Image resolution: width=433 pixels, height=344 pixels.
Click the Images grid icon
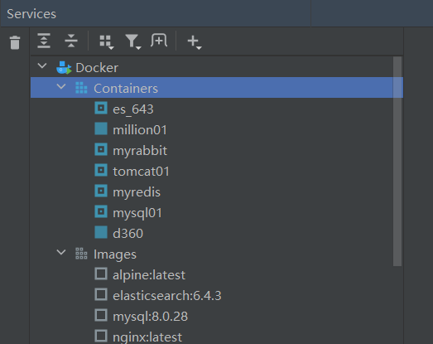click(81, 254)
